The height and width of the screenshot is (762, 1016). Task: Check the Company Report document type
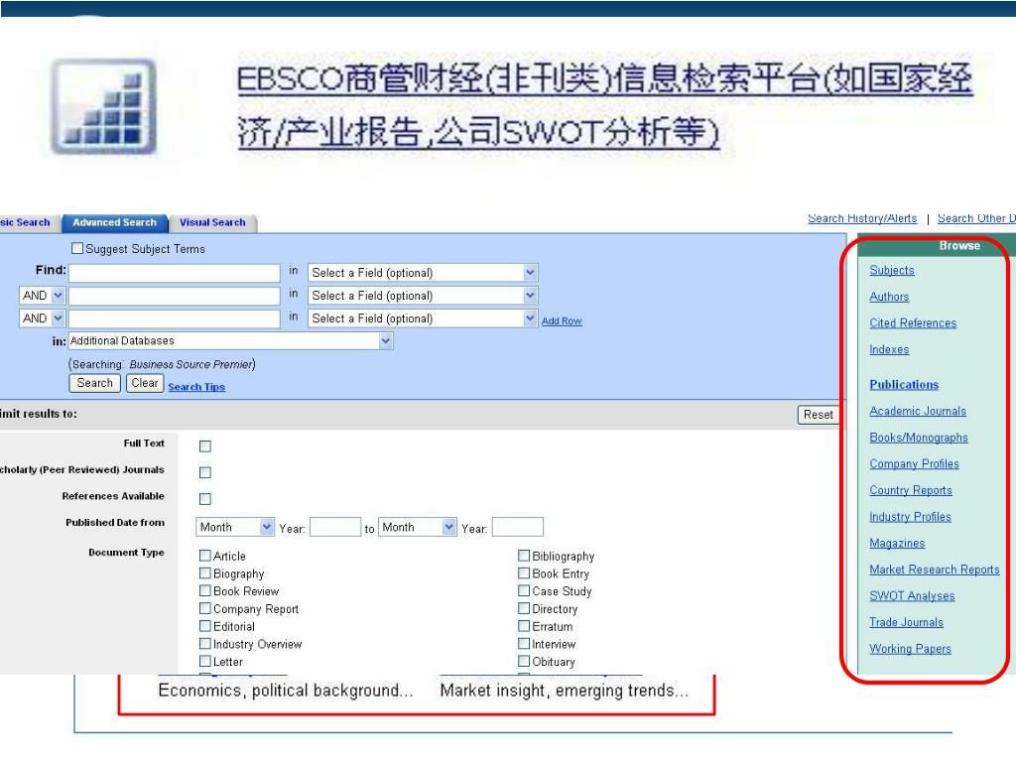click(205, 608)
